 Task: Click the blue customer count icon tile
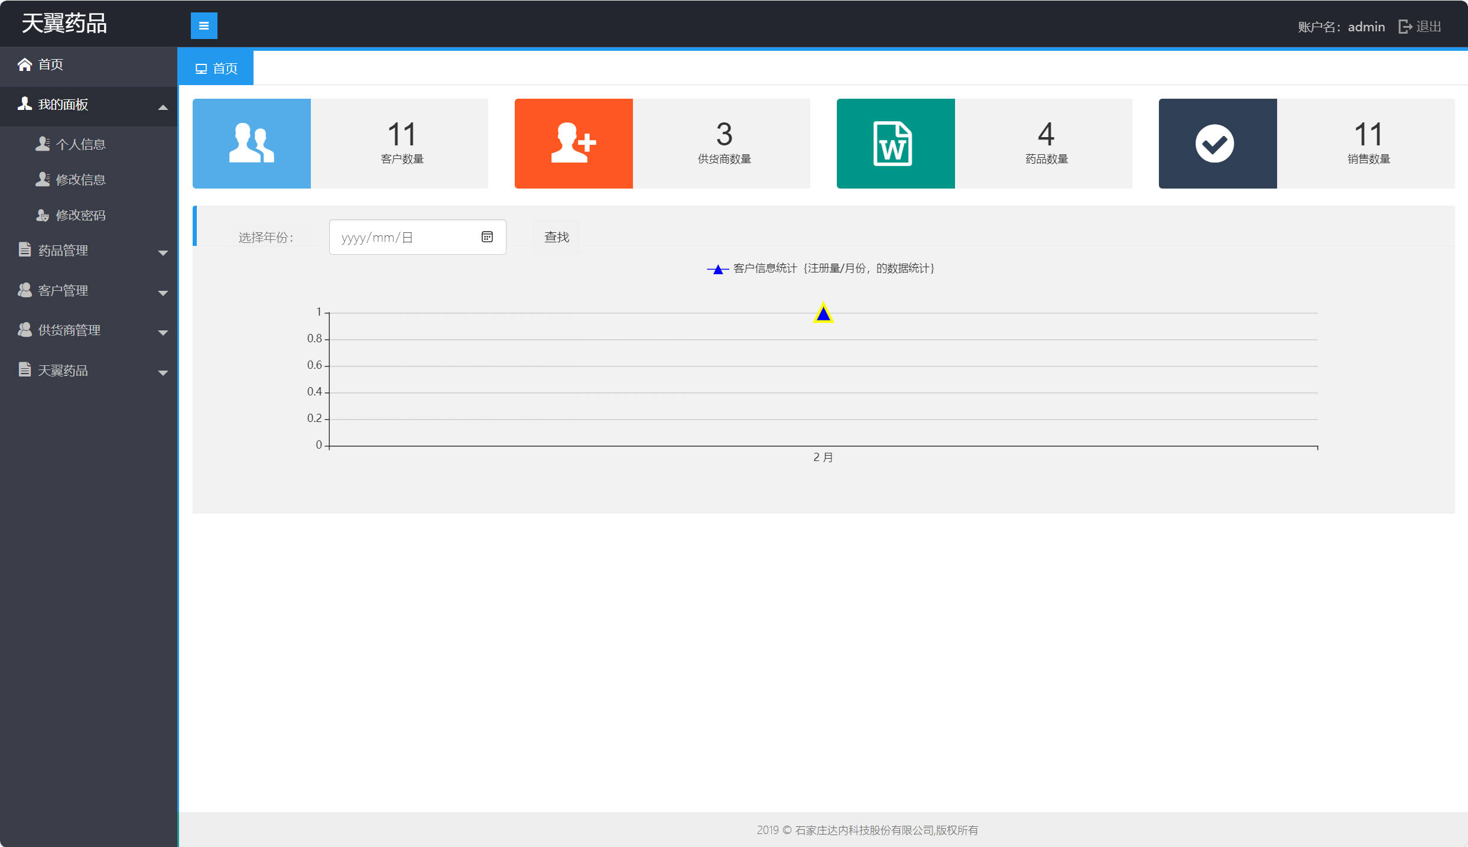[252, 144]
